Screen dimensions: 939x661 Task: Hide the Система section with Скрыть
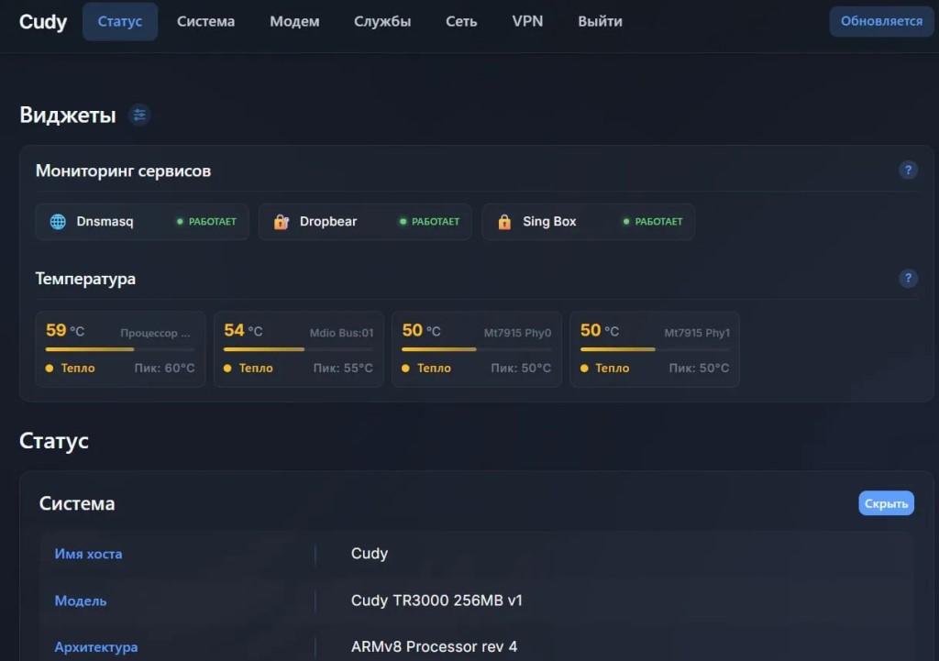(x=886, y=503)
